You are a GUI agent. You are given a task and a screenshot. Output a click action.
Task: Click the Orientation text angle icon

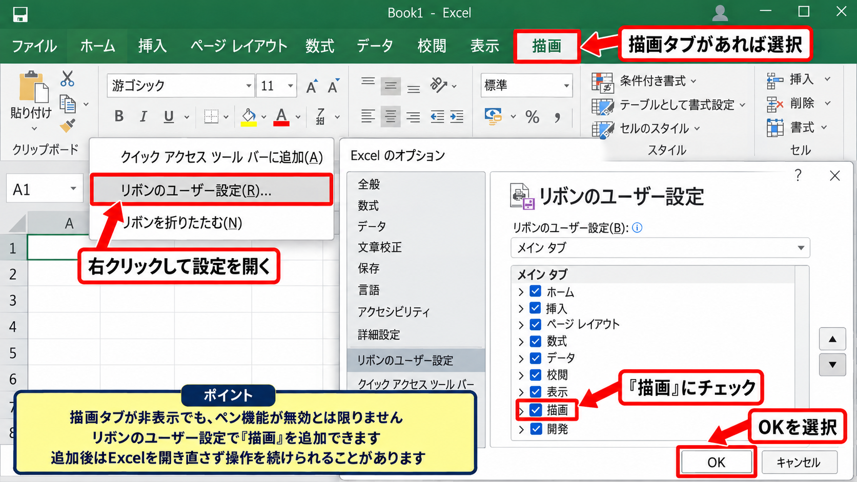439,85
